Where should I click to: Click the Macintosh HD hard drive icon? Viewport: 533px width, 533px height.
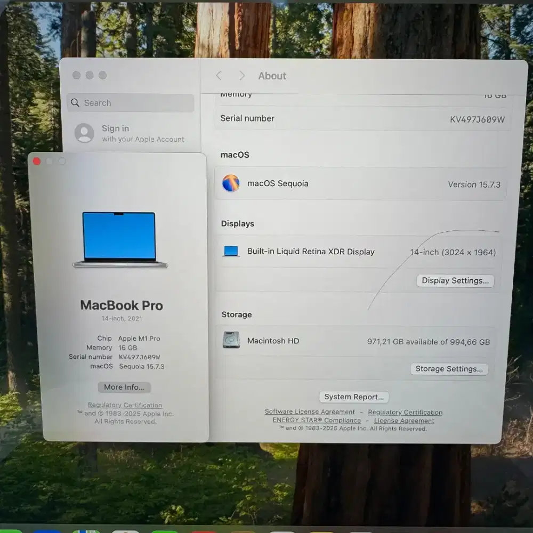tap(230, 341)
